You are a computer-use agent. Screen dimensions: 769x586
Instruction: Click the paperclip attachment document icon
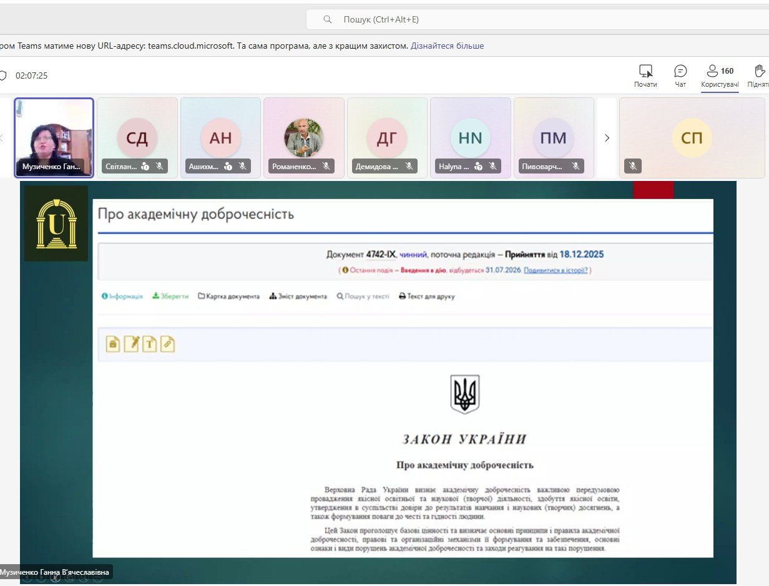point(167,344)
